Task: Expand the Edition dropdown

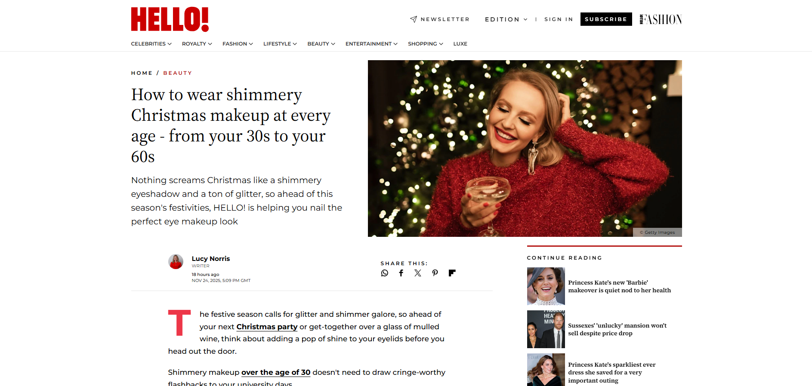Action: (506, 19)
